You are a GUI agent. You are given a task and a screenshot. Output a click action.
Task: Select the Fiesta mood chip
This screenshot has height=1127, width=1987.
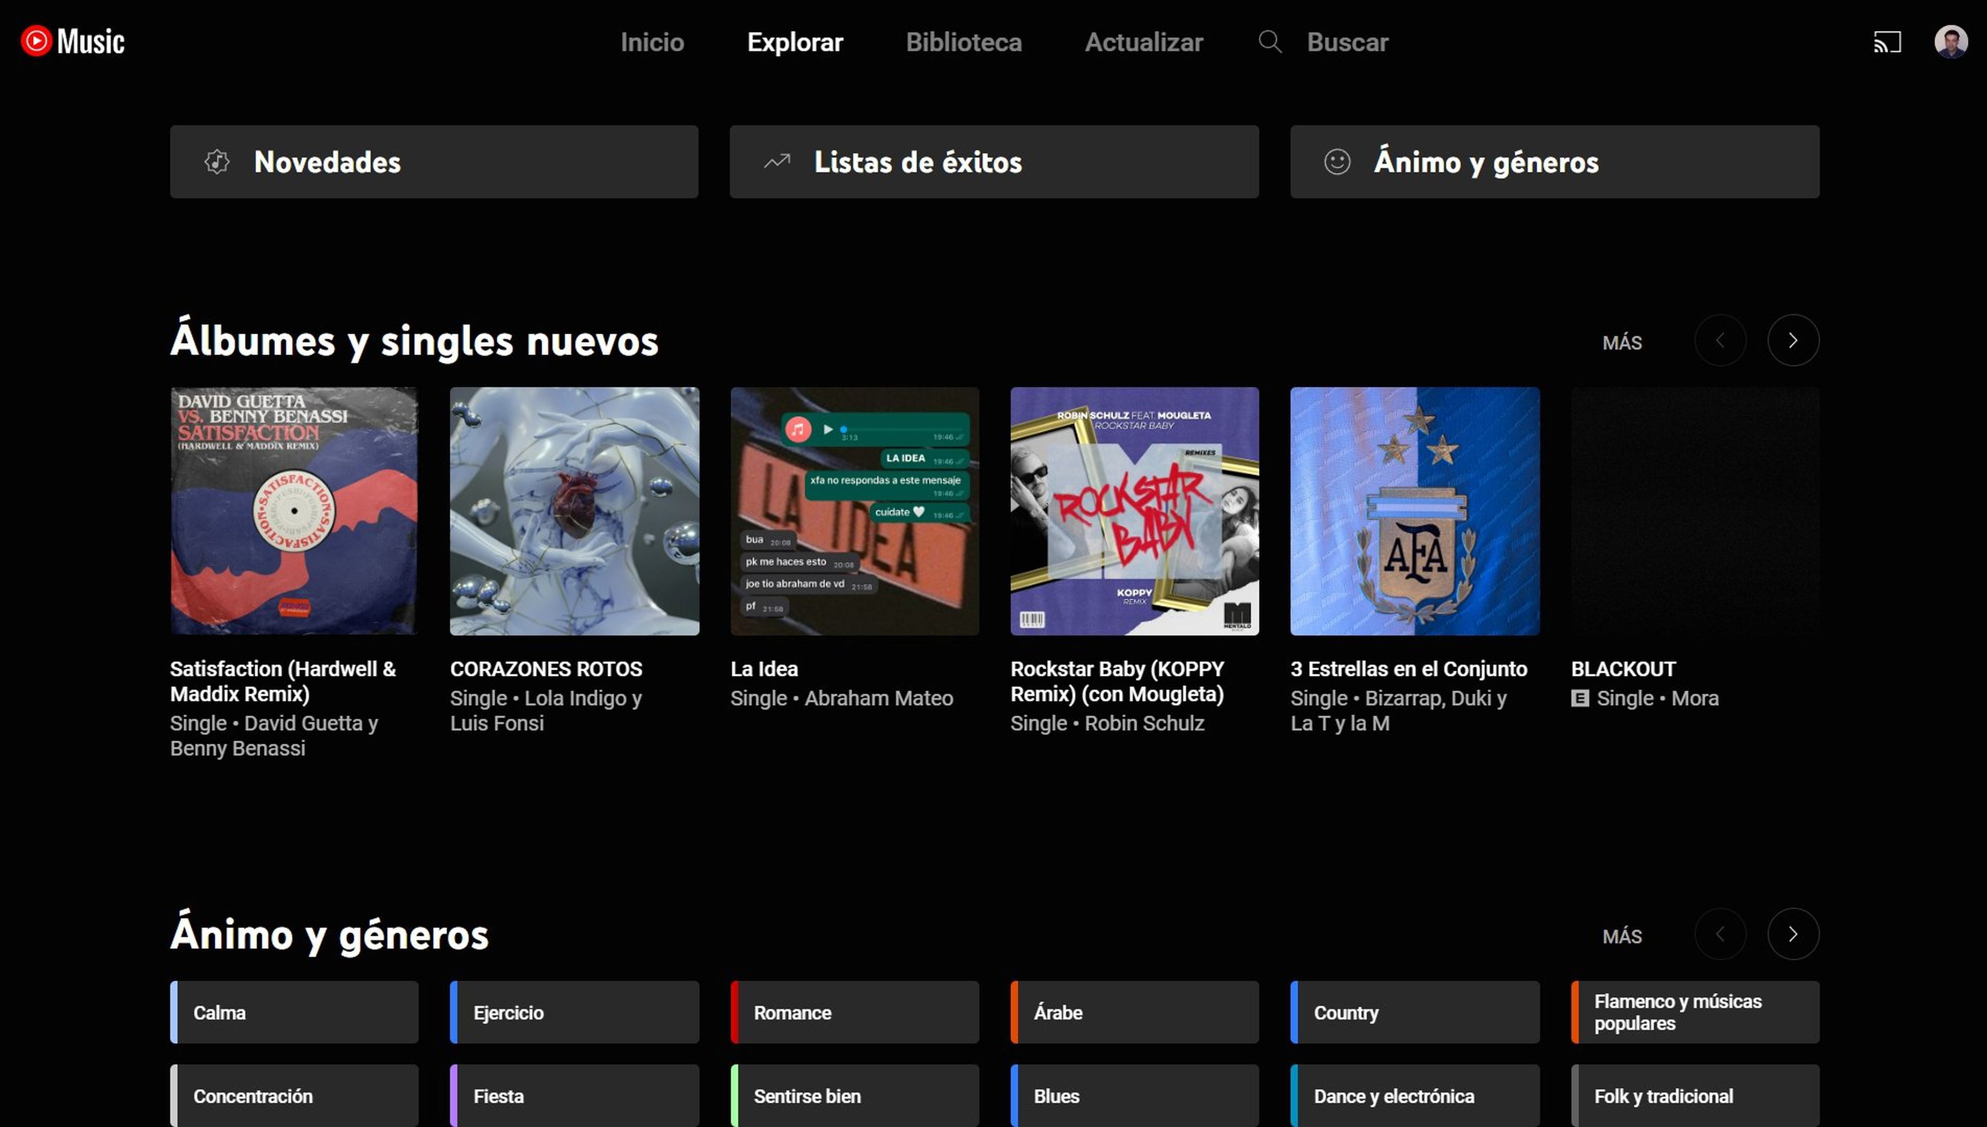click(574, 1096)
